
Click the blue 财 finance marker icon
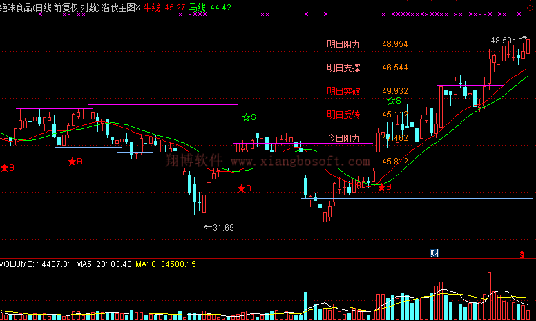pos(434,253)
